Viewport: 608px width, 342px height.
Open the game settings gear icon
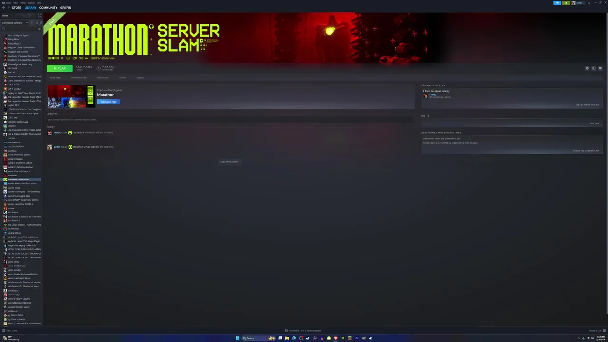(587, 68)
